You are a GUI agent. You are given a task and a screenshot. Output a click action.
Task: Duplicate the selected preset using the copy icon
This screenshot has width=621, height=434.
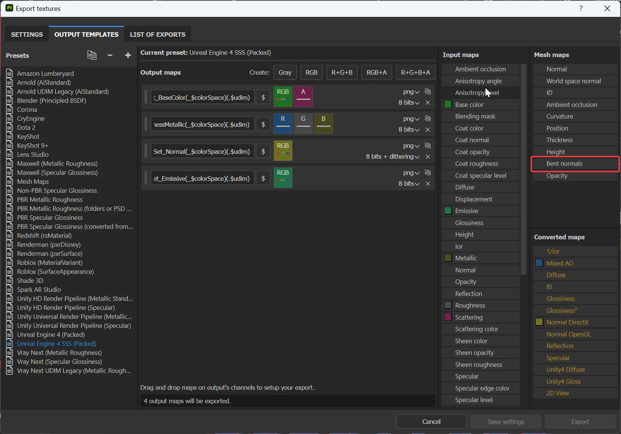click(x=92, y=55)
